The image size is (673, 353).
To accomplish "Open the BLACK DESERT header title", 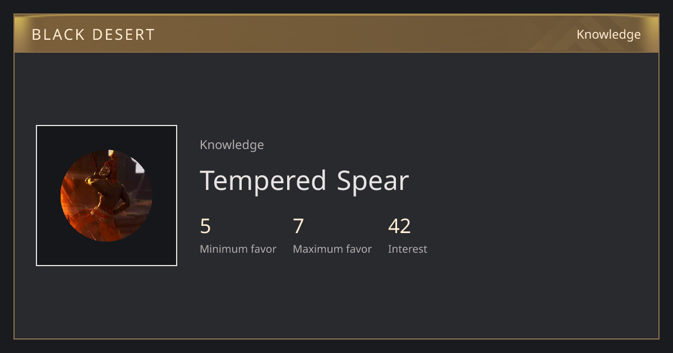I will pyautogui.click(x=93, y=35).
